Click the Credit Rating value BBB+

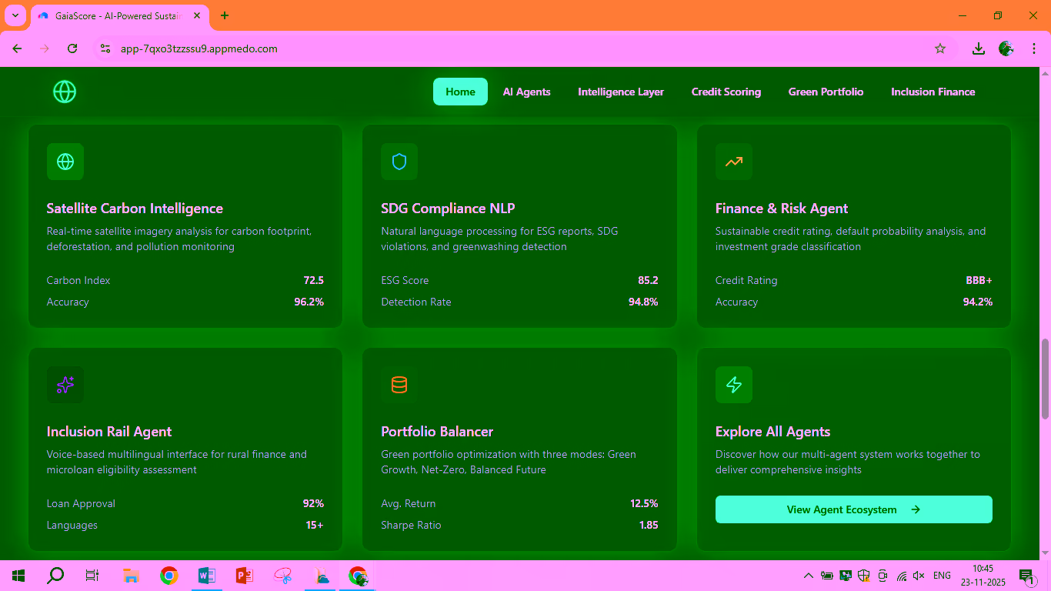(979, 280)
